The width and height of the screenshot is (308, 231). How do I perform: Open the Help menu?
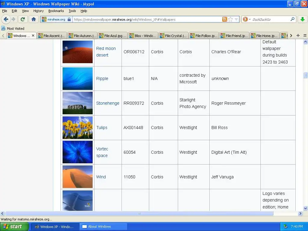pos(84,11)
